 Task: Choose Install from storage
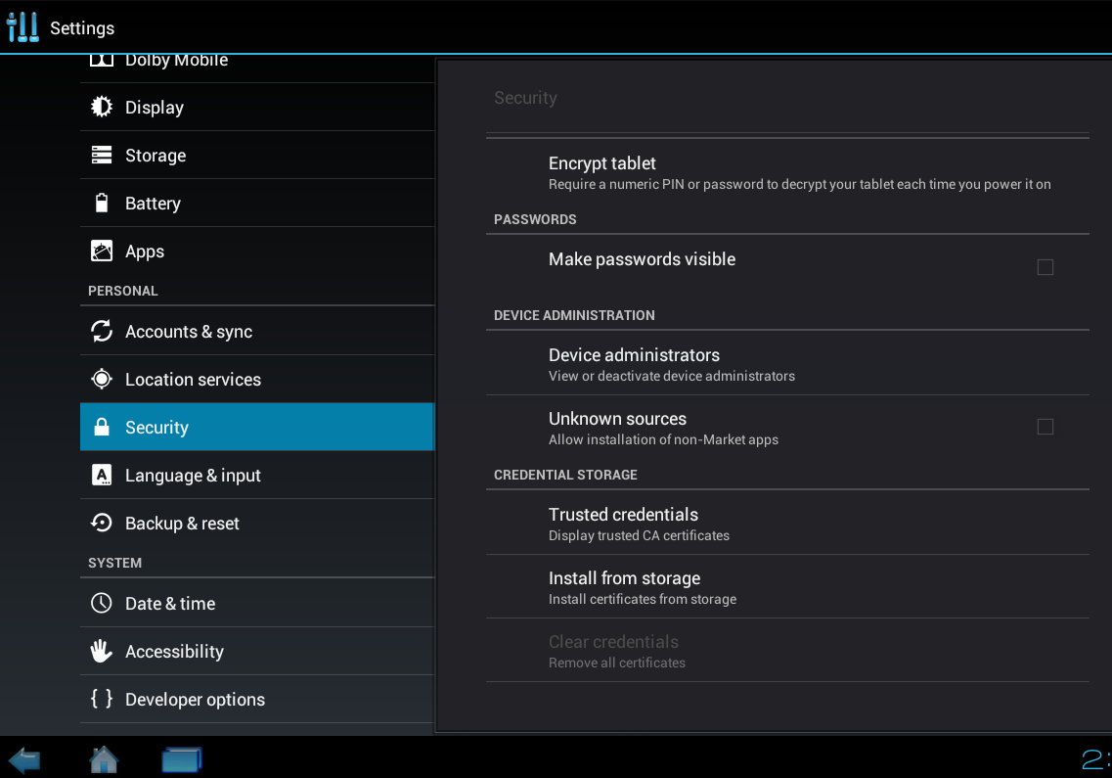pyautogui.click(x=787, y=587)
